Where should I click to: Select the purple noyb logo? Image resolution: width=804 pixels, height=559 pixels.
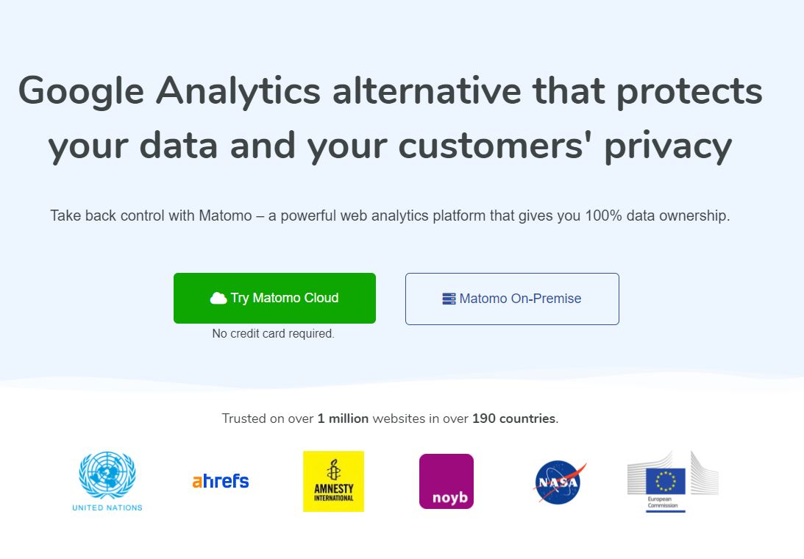(x=446, y=481)
